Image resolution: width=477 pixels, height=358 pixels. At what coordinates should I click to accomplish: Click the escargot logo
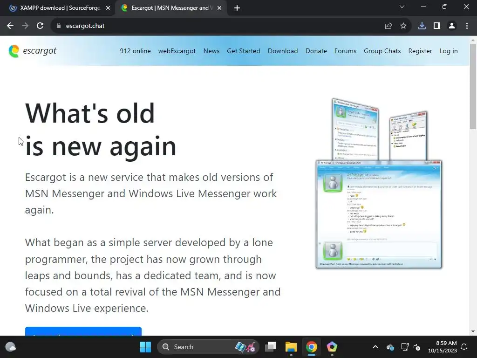32,51
